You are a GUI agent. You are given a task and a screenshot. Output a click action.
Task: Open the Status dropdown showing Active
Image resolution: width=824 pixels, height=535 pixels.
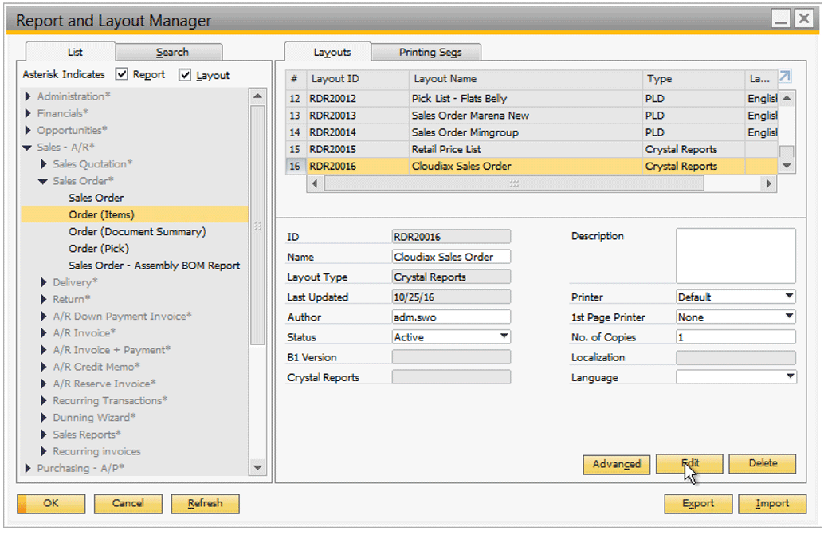point(503,336)
